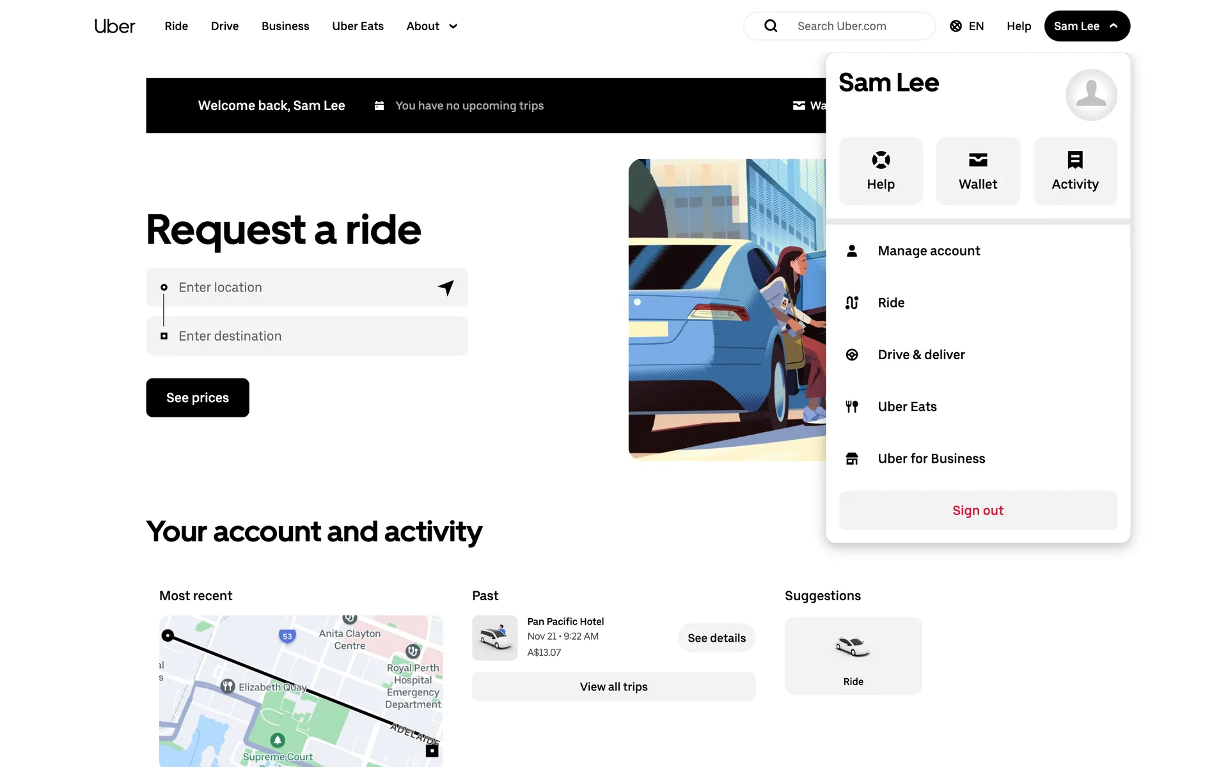This screenshot has height=767, width=1228.
Task: Click View all trips button
Action: point(613,687)
